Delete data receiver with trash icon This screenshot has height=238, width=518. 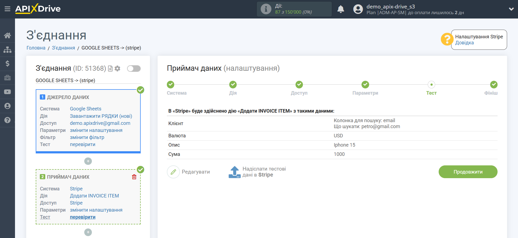click(134, 177)
